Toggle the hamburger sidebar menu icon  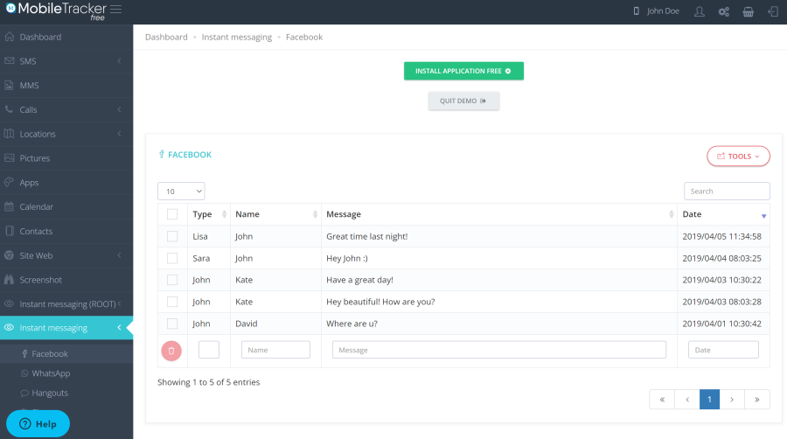pyautogui.click(x=116, y=10)
